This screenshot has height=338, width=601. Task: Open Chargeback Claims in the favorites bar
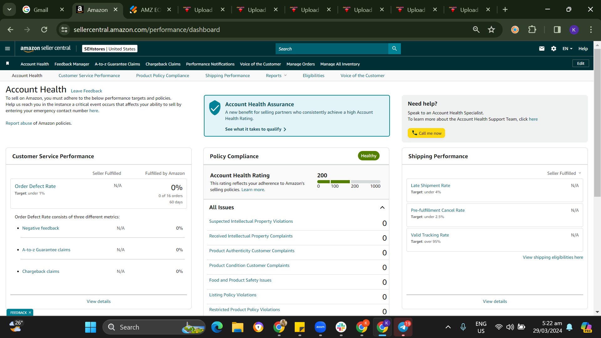click(x=163, y=64)
